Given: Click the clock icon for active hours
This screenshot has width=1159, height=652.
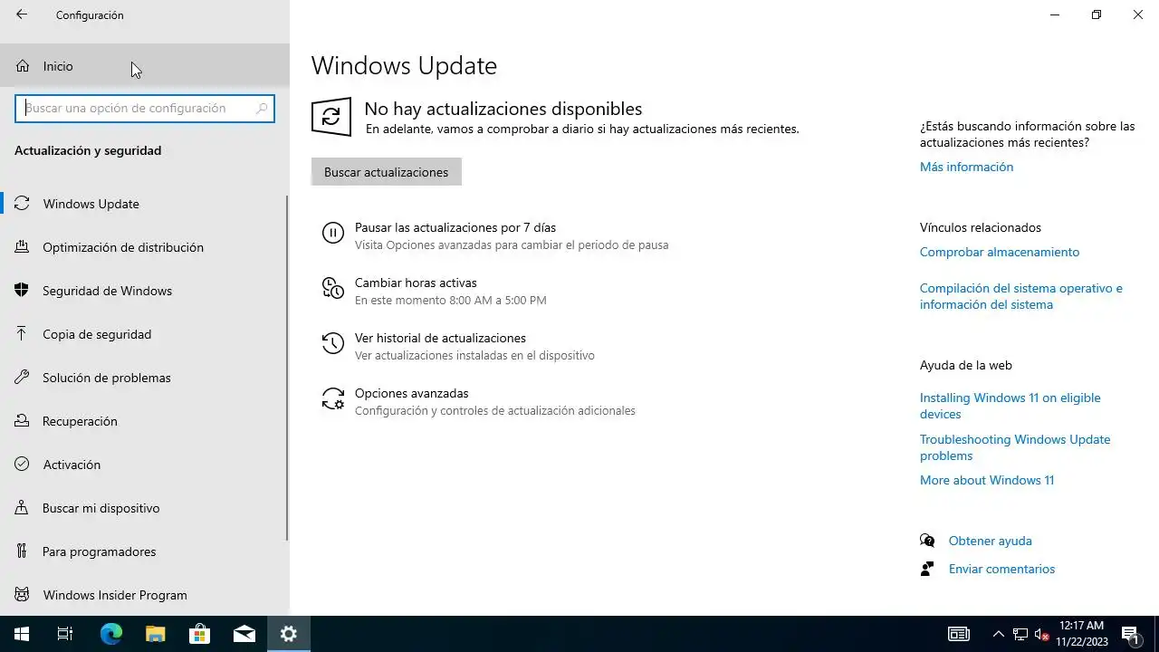Looking at the screenshot, I should 333,289.
